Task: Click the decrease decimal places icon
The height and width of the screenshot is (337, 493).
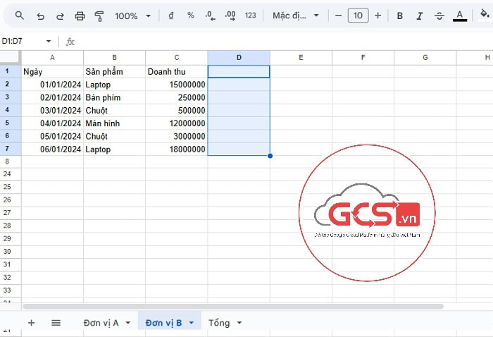Action: tap(210, 16)
